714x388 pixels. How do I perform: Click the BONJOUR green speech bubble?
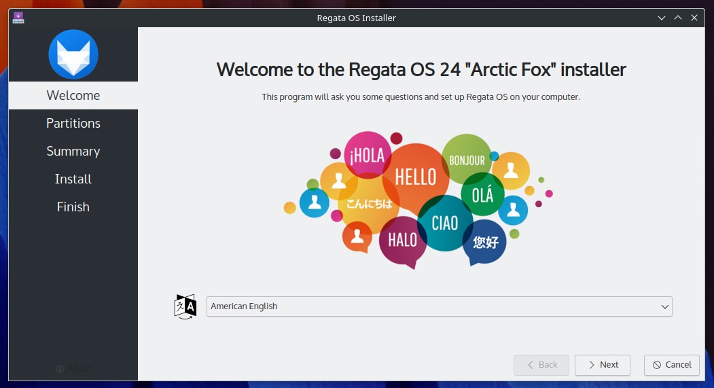[467, 160]
